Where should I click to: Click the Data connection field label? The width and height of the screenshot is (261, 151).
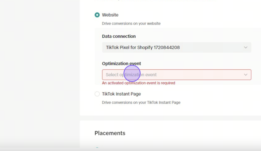(x=119, y=36)
